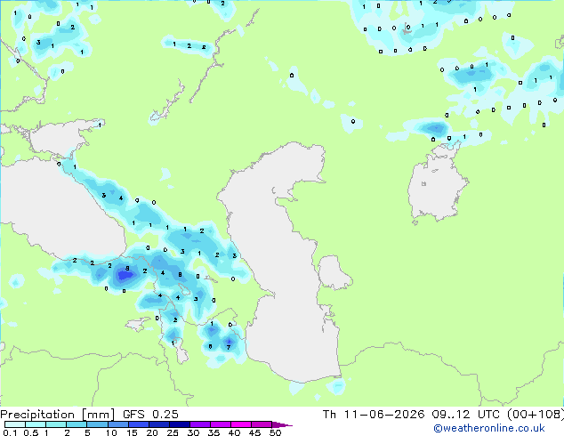This screenshot has width=564, height=436.
Task: Click the 'Th 11-06-2026' date text
Action: (x=374, y=415)
